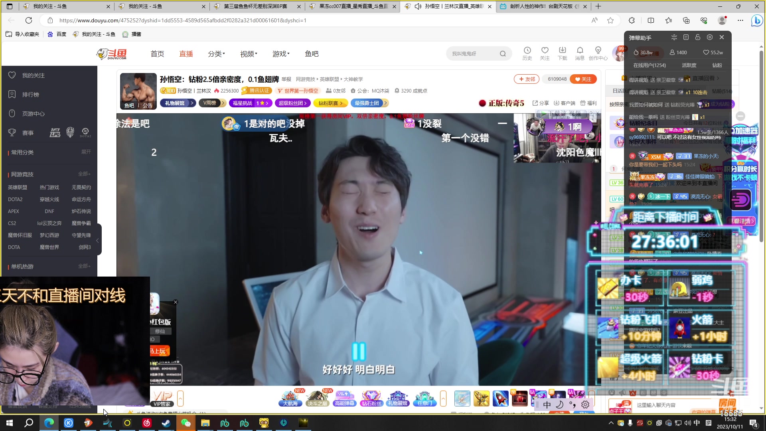Toggle IME moon half-width mode
The image size is (766, 431).
click(x=560, y=405)
